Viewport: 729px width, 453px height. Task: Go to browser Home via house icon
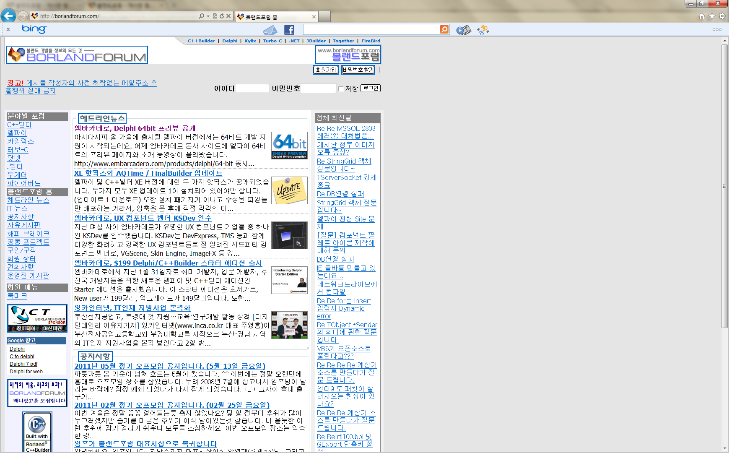(702, 16)
